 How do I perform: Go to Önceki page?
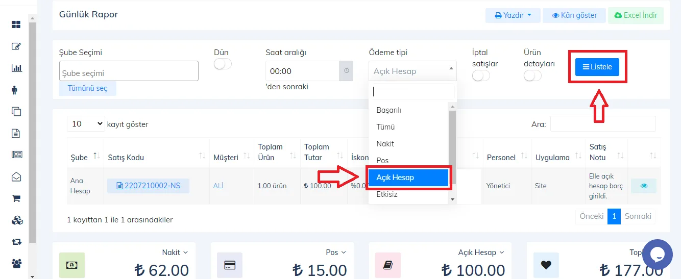tap(592, 216)
